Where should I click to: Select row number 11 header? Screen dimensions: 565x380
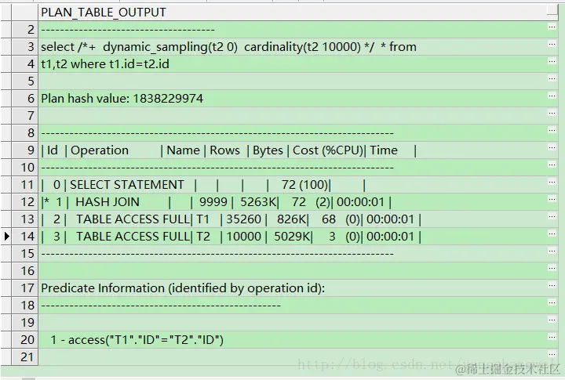pos(24,185)
